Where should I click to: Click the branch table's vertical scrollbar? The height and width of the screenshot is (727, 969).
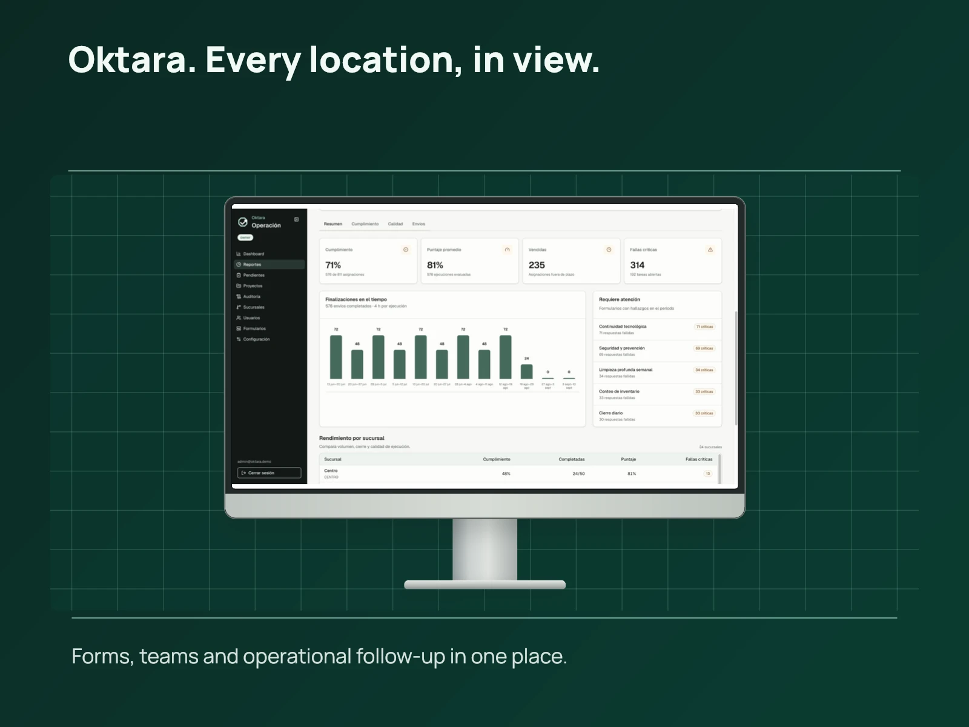point(720,469)
